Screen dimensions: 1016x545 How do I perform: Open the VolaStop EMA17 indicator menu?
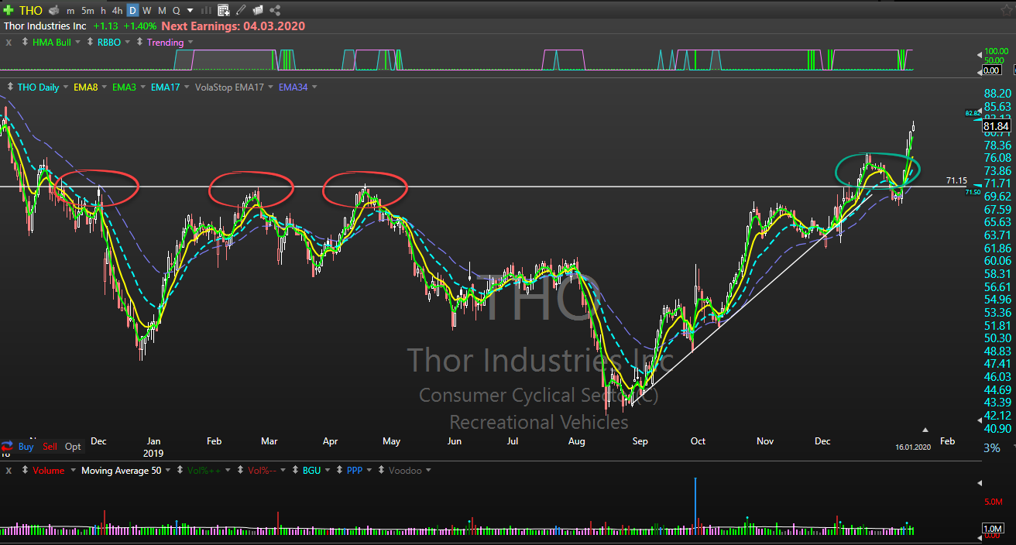(271, 87)
